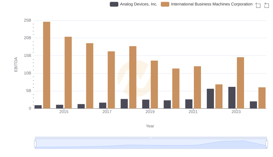
Task: Click the 2023 x-axis label
Action: [x=236, y=112]
